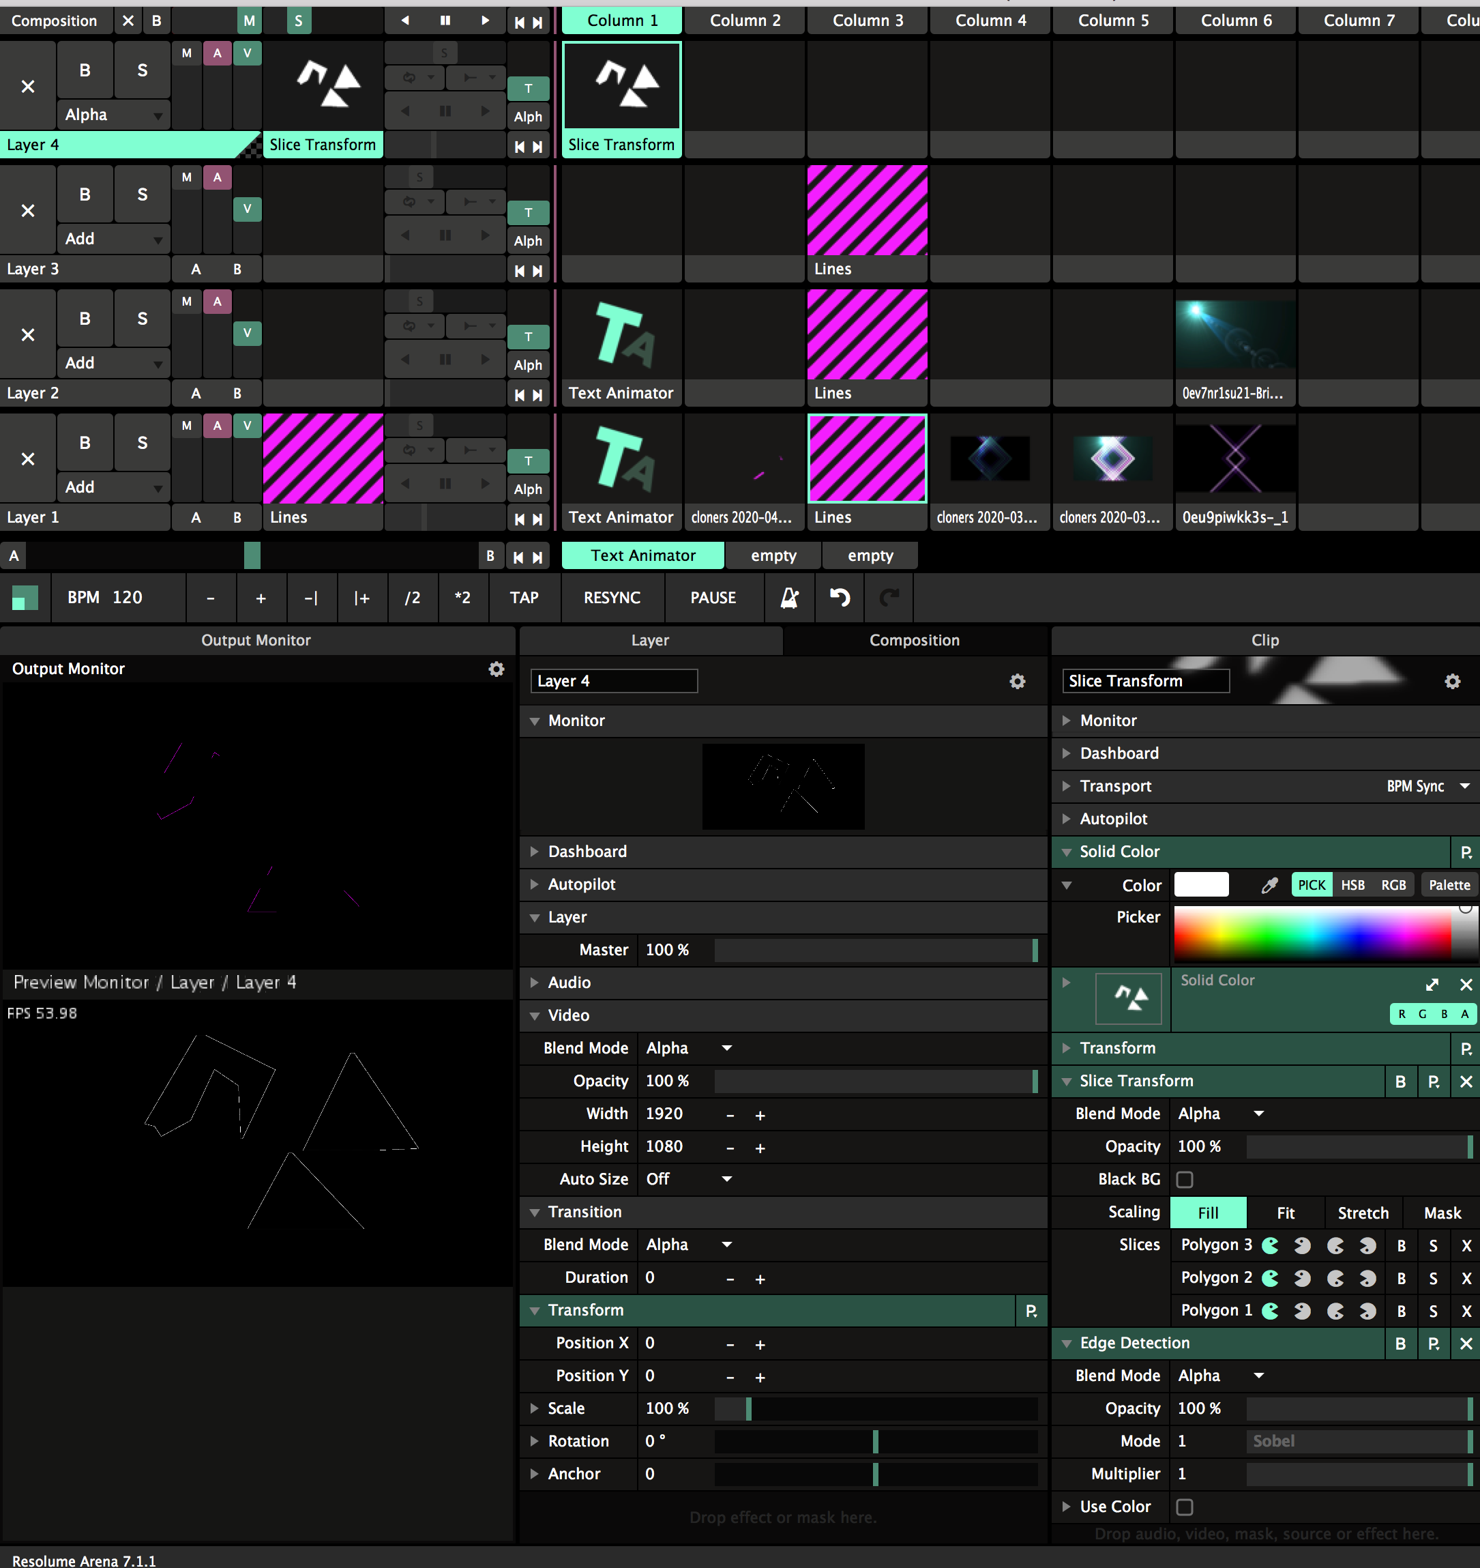
Task: Click the eyedropper icon next to Color
Action: pyautogui.click(x=1269, y=886)
